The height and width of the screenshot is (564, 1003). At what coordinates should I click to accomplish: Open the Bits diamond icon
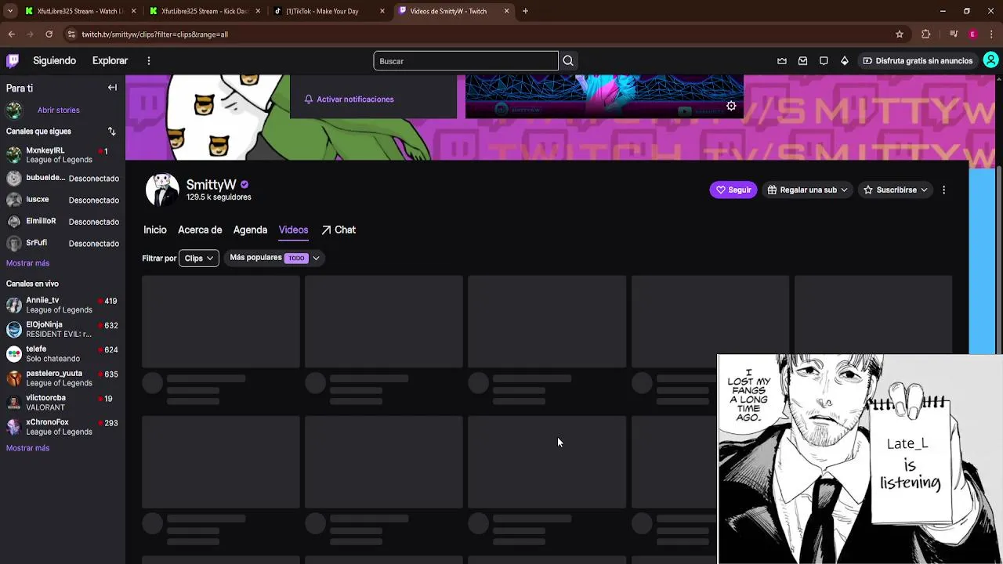point(844,61)
